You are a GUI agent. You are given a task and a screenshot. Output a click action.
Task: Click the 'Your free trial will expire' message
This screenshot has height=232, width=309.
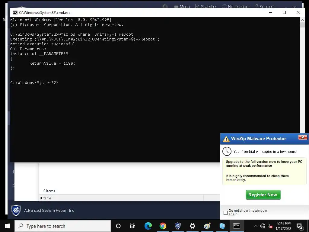pyautogui.click(x=265, y=152)
